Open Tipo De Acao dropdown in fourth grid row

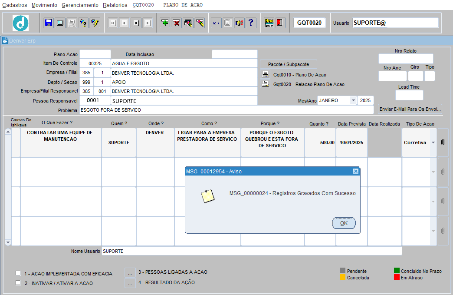[433, 231]
